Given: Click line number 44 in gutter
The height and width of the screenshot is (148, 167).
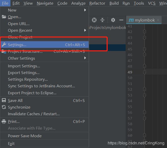Looking at the screenshot, I should [x=130, y=43].
